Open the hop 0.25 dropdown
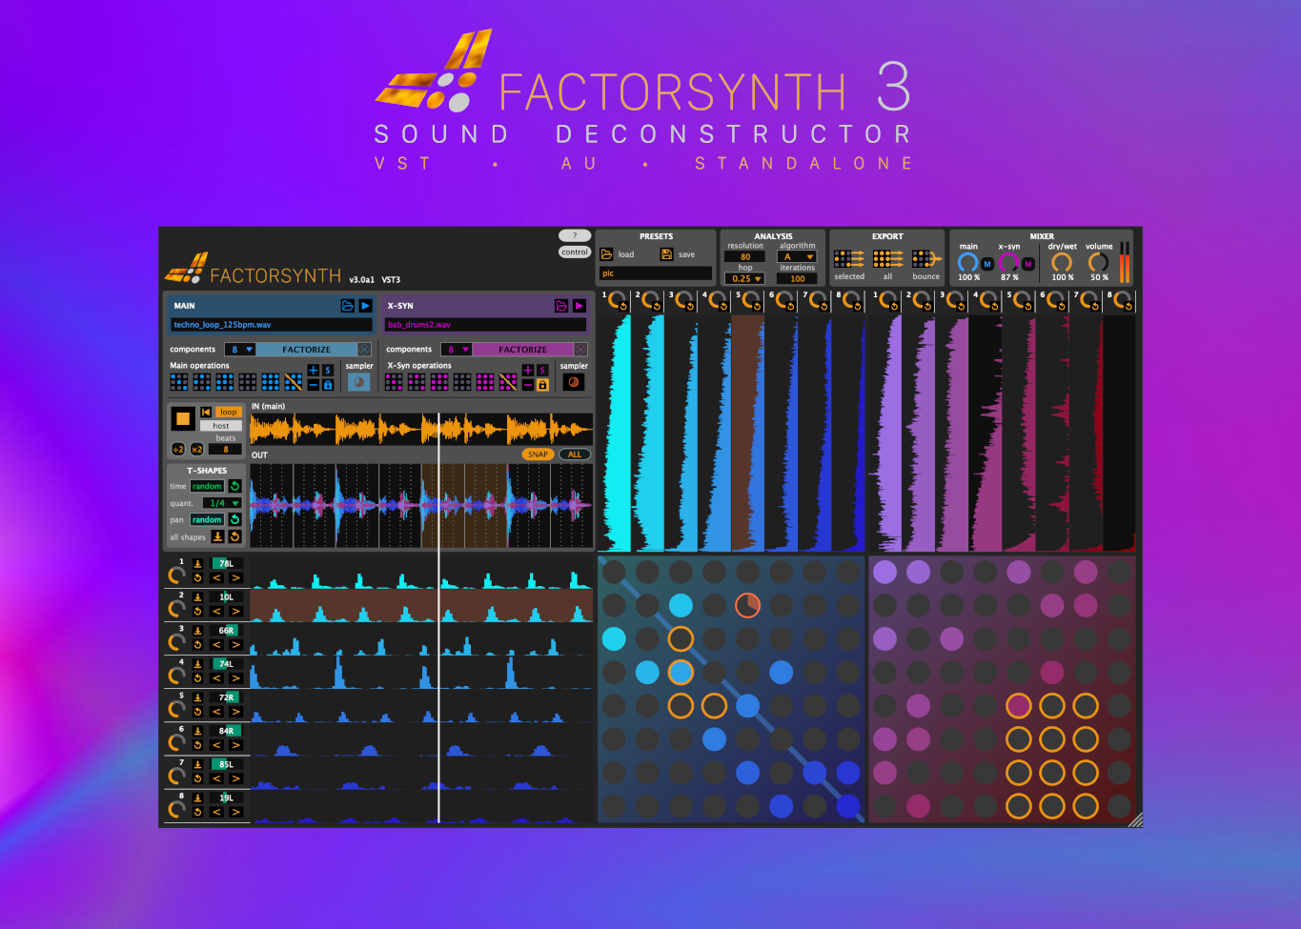The width and height of the screenshot is (1301, 929). (745, 279)
